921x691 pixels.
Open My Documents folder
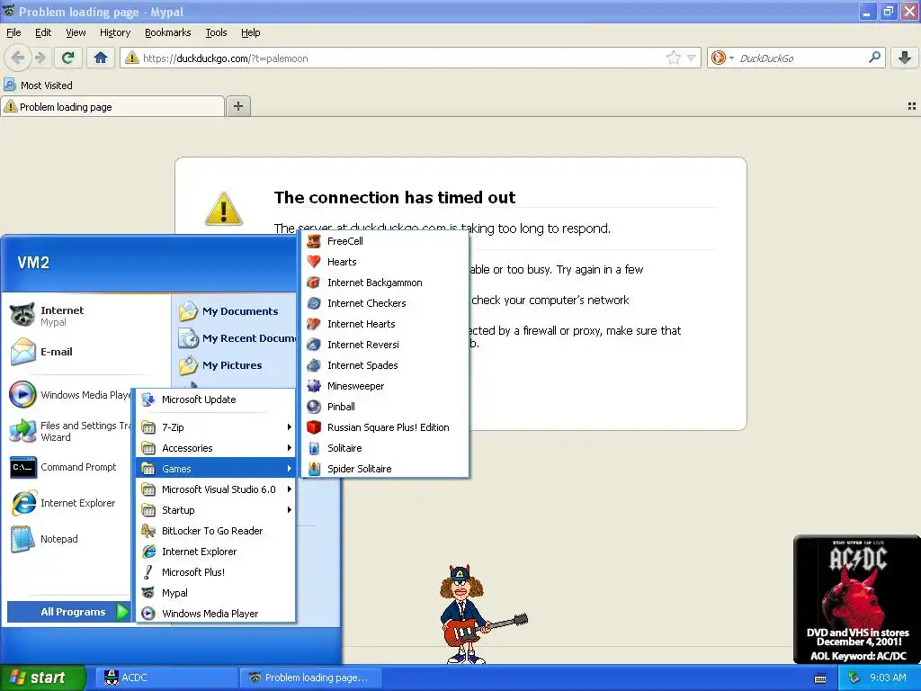[x=235, y=311]
